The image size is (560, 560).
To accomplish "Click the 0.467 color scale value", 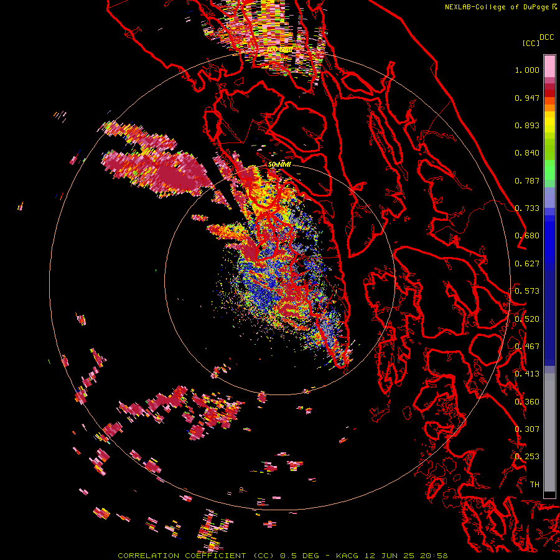I will 527,347.
